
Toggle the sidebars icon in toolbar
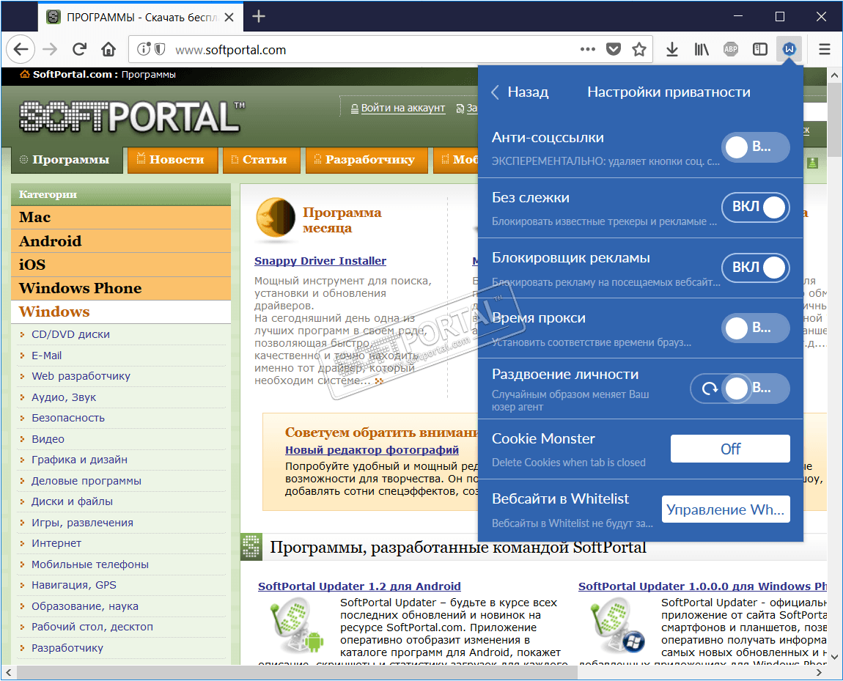(x=759, y=49)
